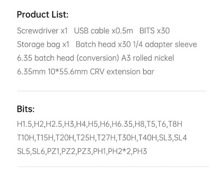Click the 'BITS x30' text
Viewport: 216px width, 174px height.
154,31
